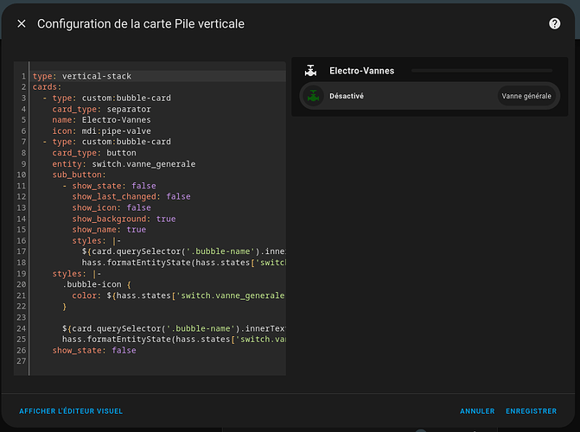Click 'show_name: true' code line
This screenshot has height=432, width=580.
tap(109, 229)
